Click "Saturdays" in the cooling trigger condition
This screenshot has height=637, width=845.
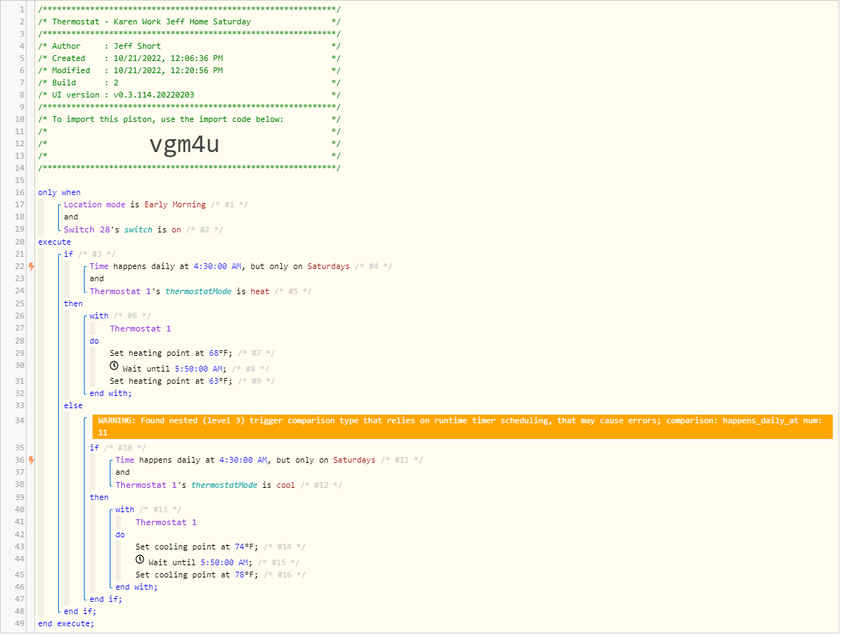354,459
